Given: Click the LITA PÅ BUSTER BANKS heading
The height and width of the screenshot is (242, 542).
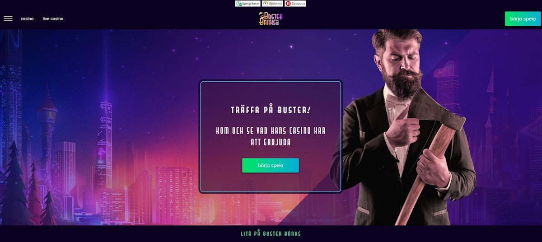Looking at the screenshot, I should [271, 234].
